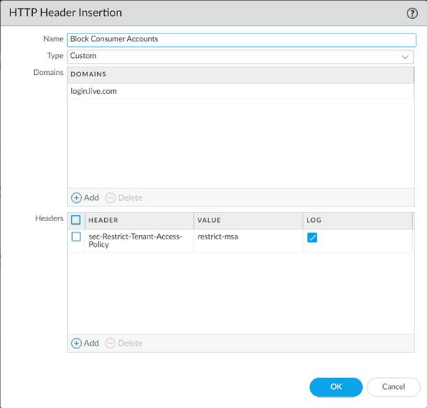Click the sec-Restrict-Tenant-Access-Policy header cell

pyautogui.click(x=140, y=241)
